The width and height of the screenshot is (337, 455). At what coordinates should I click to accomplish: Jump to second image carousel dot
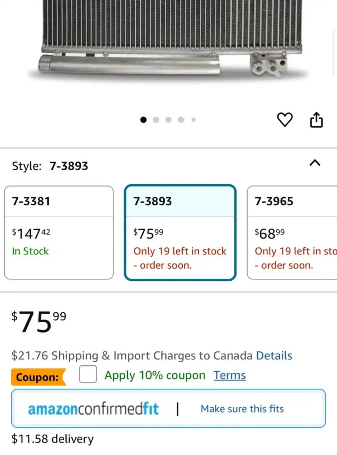click(x=156, y=120)
